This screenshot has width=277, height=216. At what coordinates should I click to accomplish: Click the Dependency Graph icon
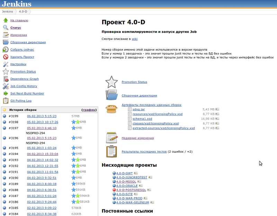[x=6, y=79]
